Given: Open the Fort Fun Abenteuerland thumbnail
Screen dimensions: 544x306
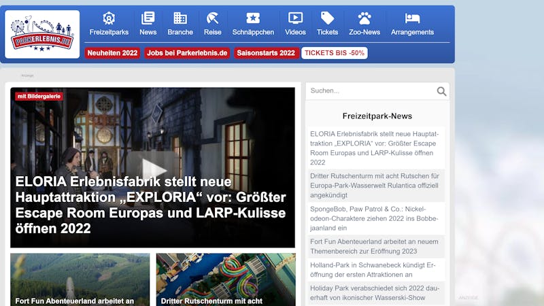Looking at the screenshot, I should [80, 279].
